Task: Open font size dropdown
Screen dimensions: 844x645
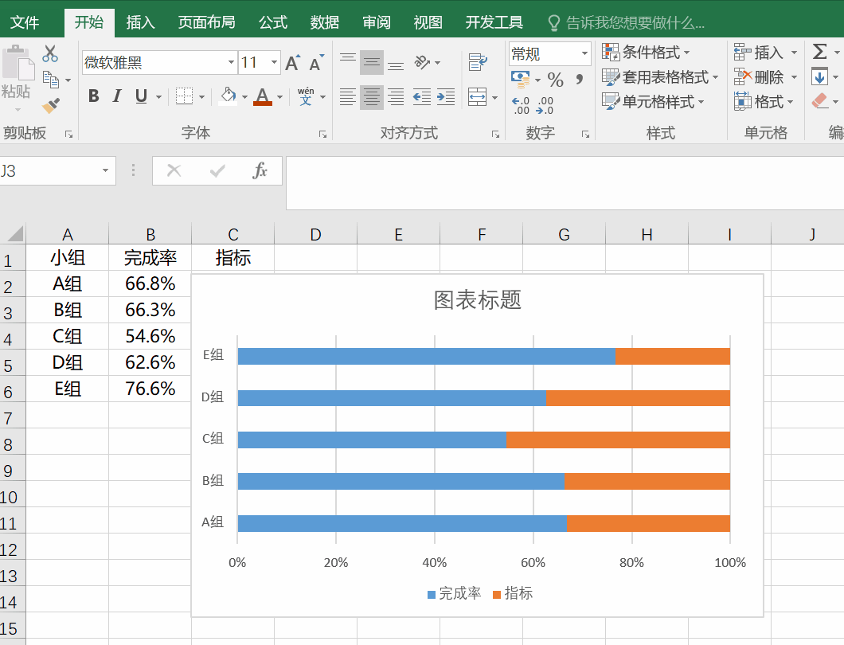Action: tap(274, 62)
